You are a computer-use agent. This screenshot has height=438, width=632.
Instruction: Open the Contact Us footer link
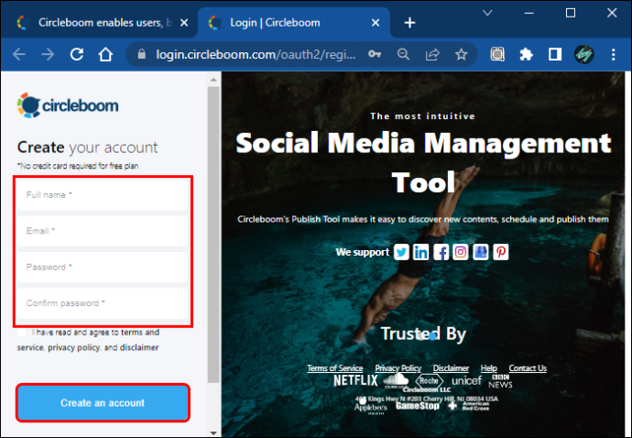[528, 368]
